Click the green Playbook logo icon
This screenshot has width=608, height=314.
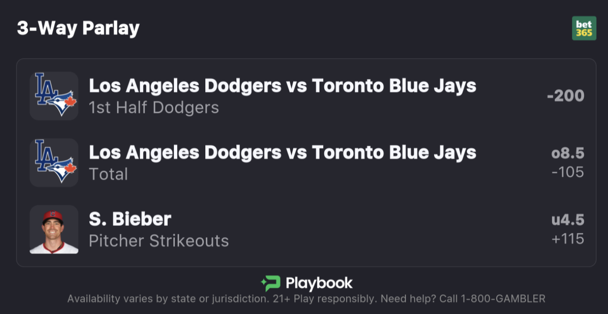[x=271, y=284]
